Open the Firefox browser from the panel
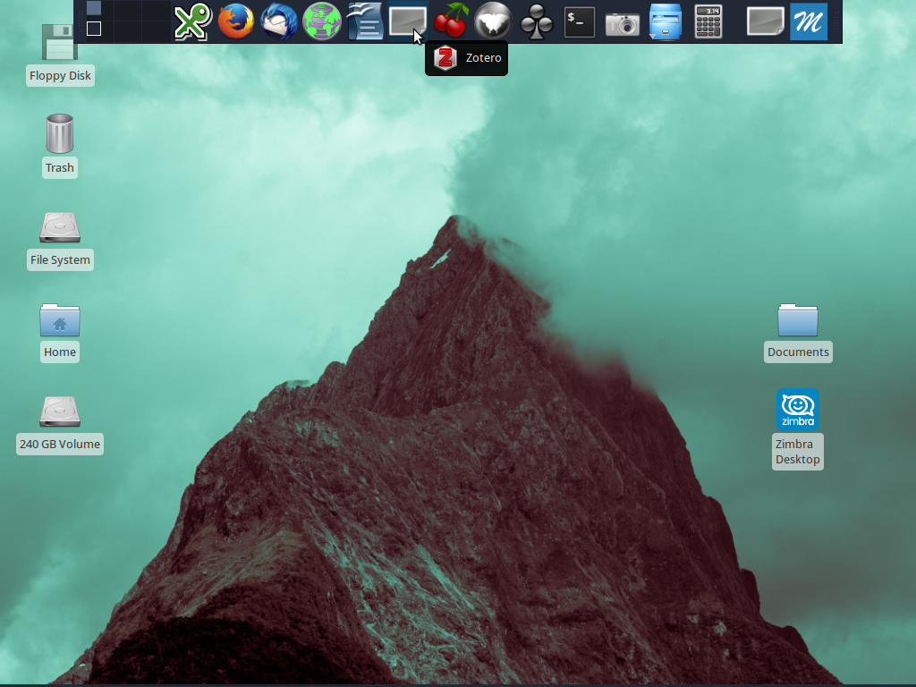This screenshot has height=687, width=916. point(236,22)
